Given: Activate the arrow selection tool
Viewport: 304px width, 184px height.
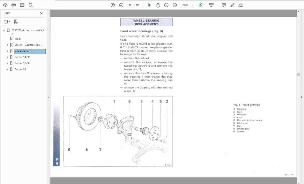Looking at the screenshot, I should 149,5.
